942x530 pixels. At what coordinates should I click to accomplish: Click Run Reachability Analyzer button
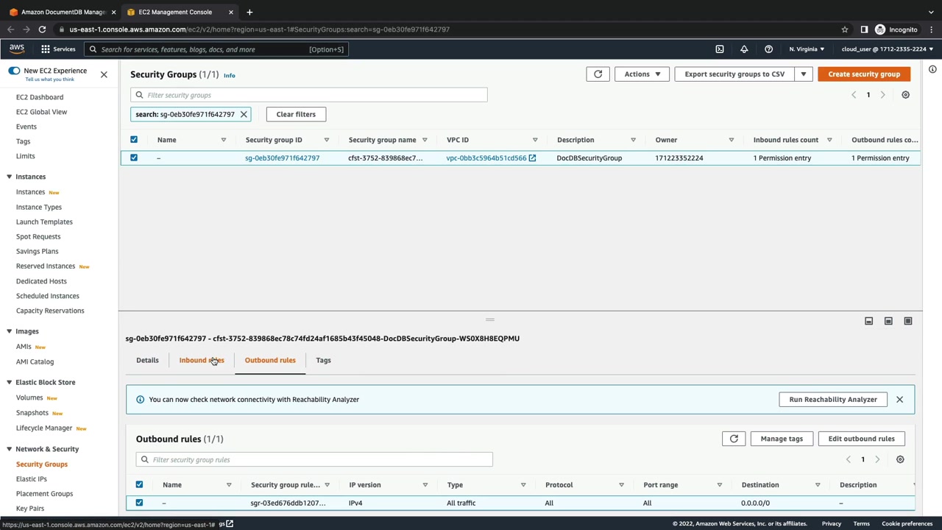833,400
